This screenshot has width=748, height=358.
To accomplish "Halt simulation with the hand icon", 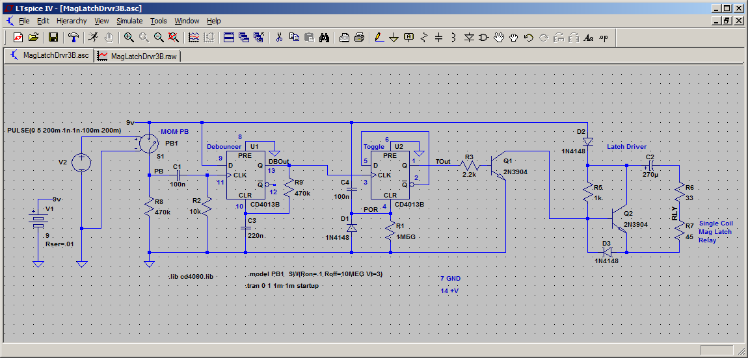I will pyautogui.click(x=108, y=37).
